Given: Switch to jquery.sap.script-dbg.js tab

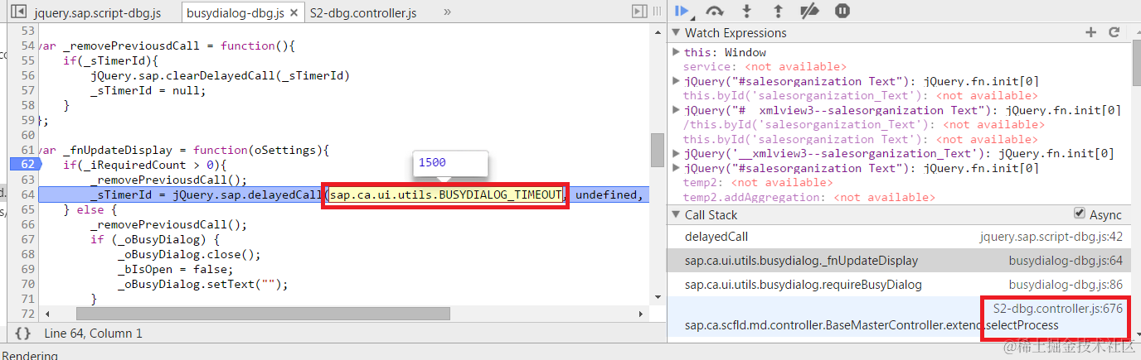Looking at the screenshot, I should (x=98, y=13).
